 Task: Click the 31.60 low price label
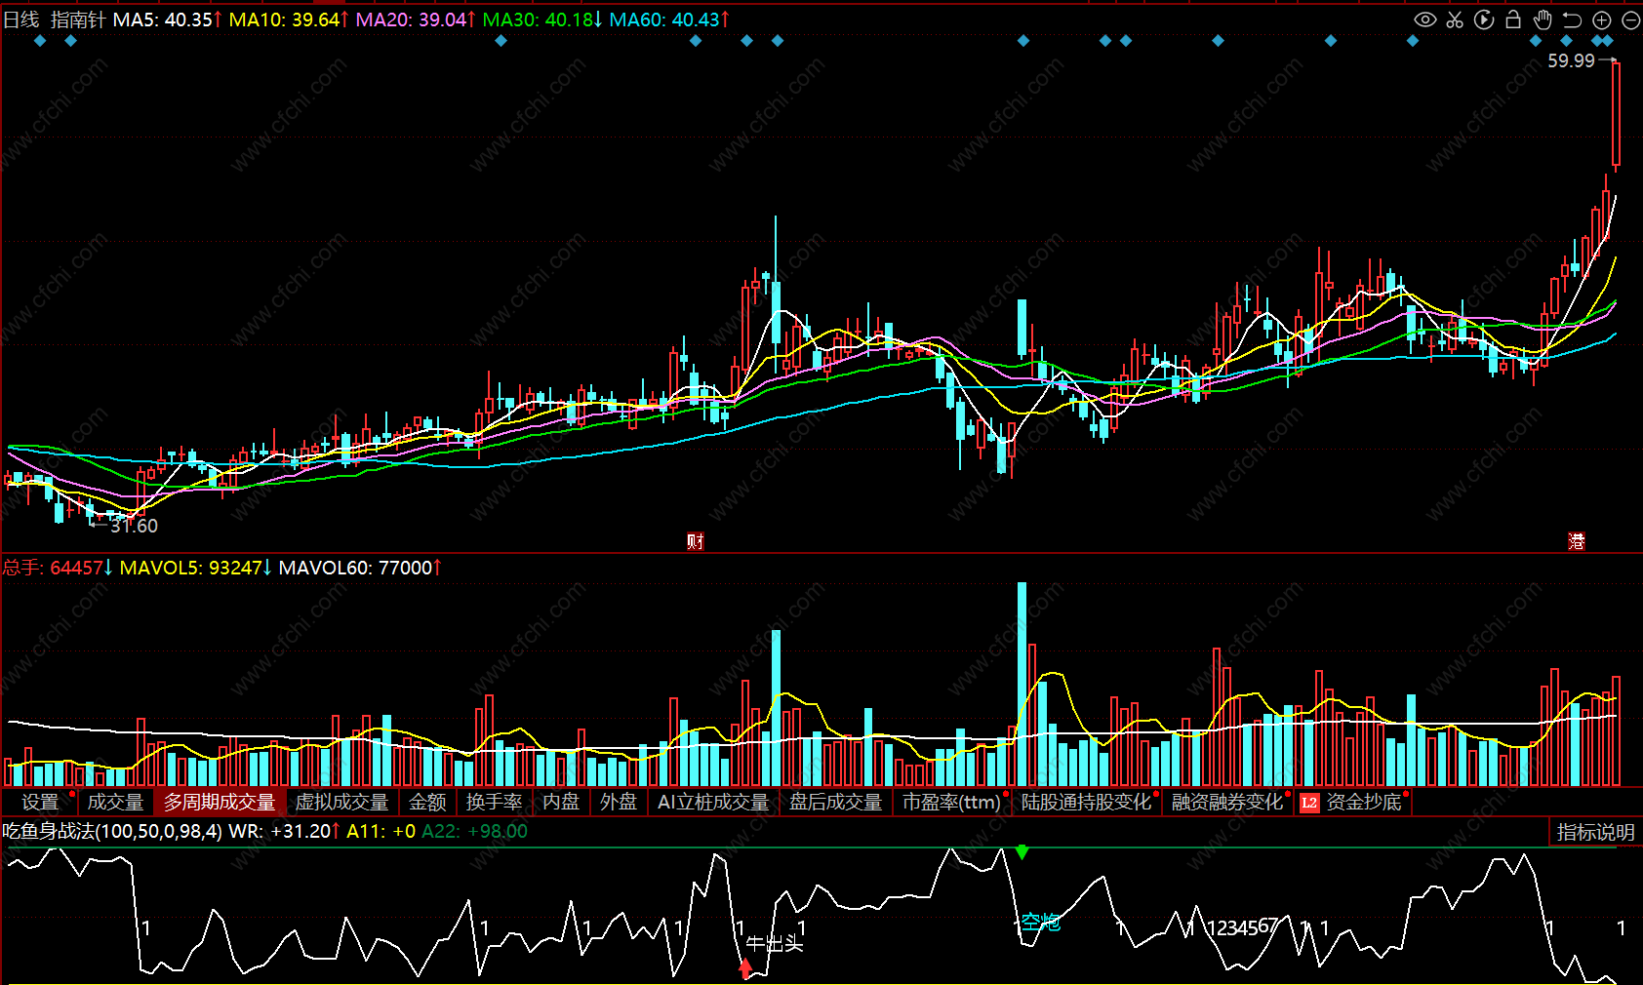coord(134,526)
